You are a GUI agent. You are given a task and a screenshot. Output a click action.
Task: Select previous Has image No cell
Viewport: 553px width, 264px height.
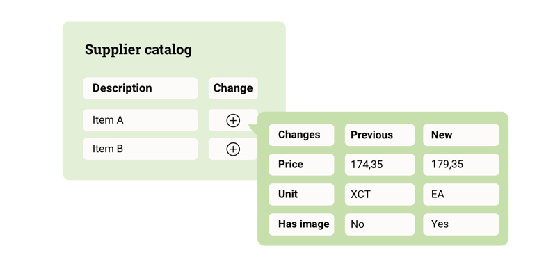[380, 224]
